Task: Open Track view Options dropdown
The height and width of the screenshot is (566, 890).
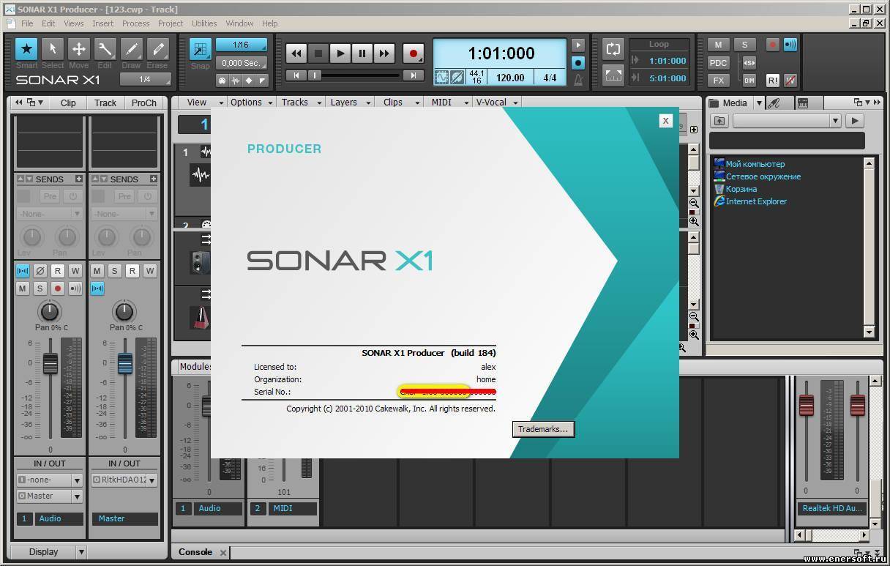Action: [251, 103]
